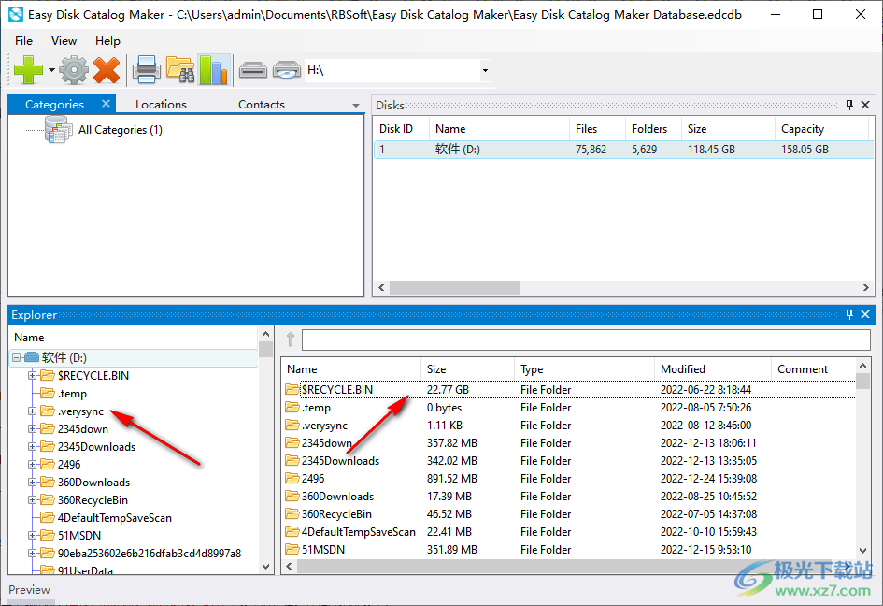Click 51MSDN folder icon in file list
This screenshot has height=606, width=883.
coord(292,550)
